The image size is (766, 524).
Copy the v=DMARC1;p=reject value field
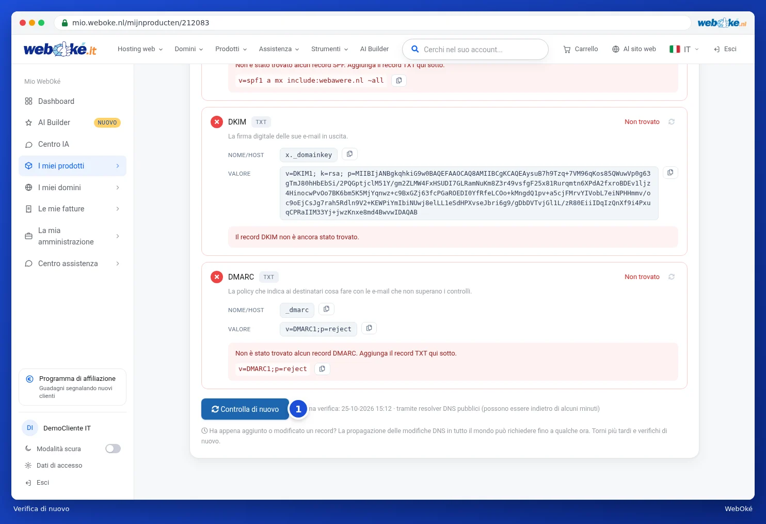coord(369,328)
